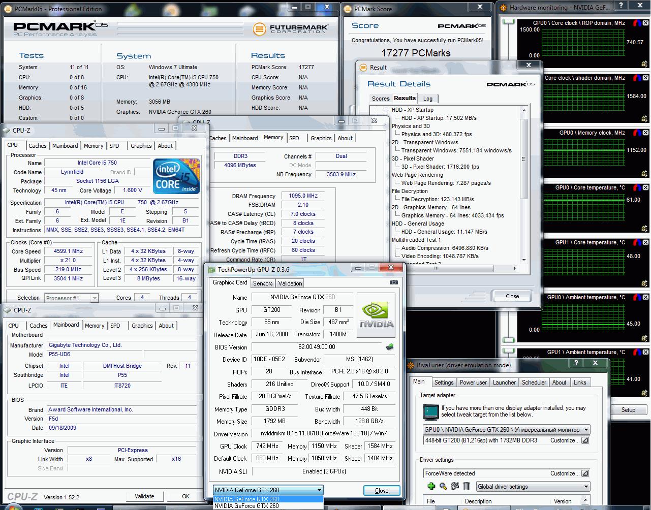This screenshot has height=510, width=651.
Task: Open RivaTuner Power user tab
Action: click(x=473, y=382)
